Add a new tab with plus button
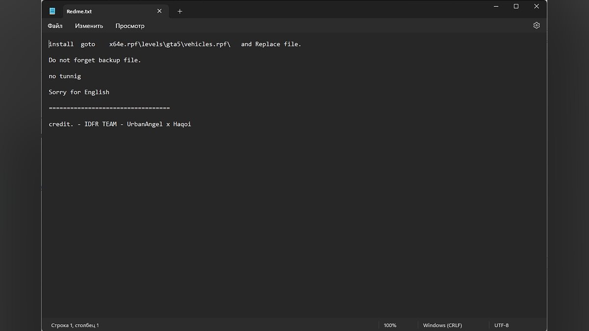This screenshot has height=331, width=589. pos(180,11)
